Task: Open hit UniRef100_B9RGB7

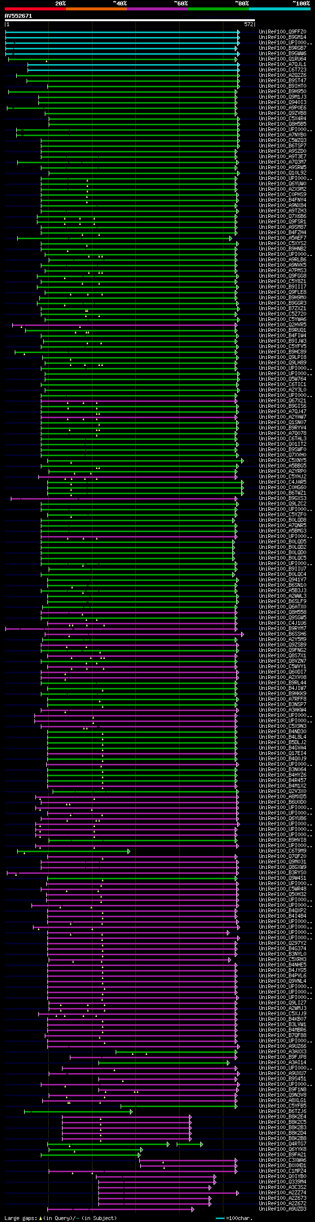Action: pos(283,48)
